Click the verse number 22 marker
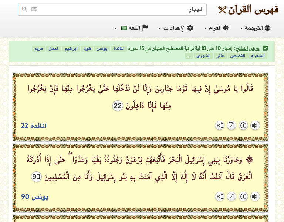Screen dimensions: 284x222 (x=118, y=105)
